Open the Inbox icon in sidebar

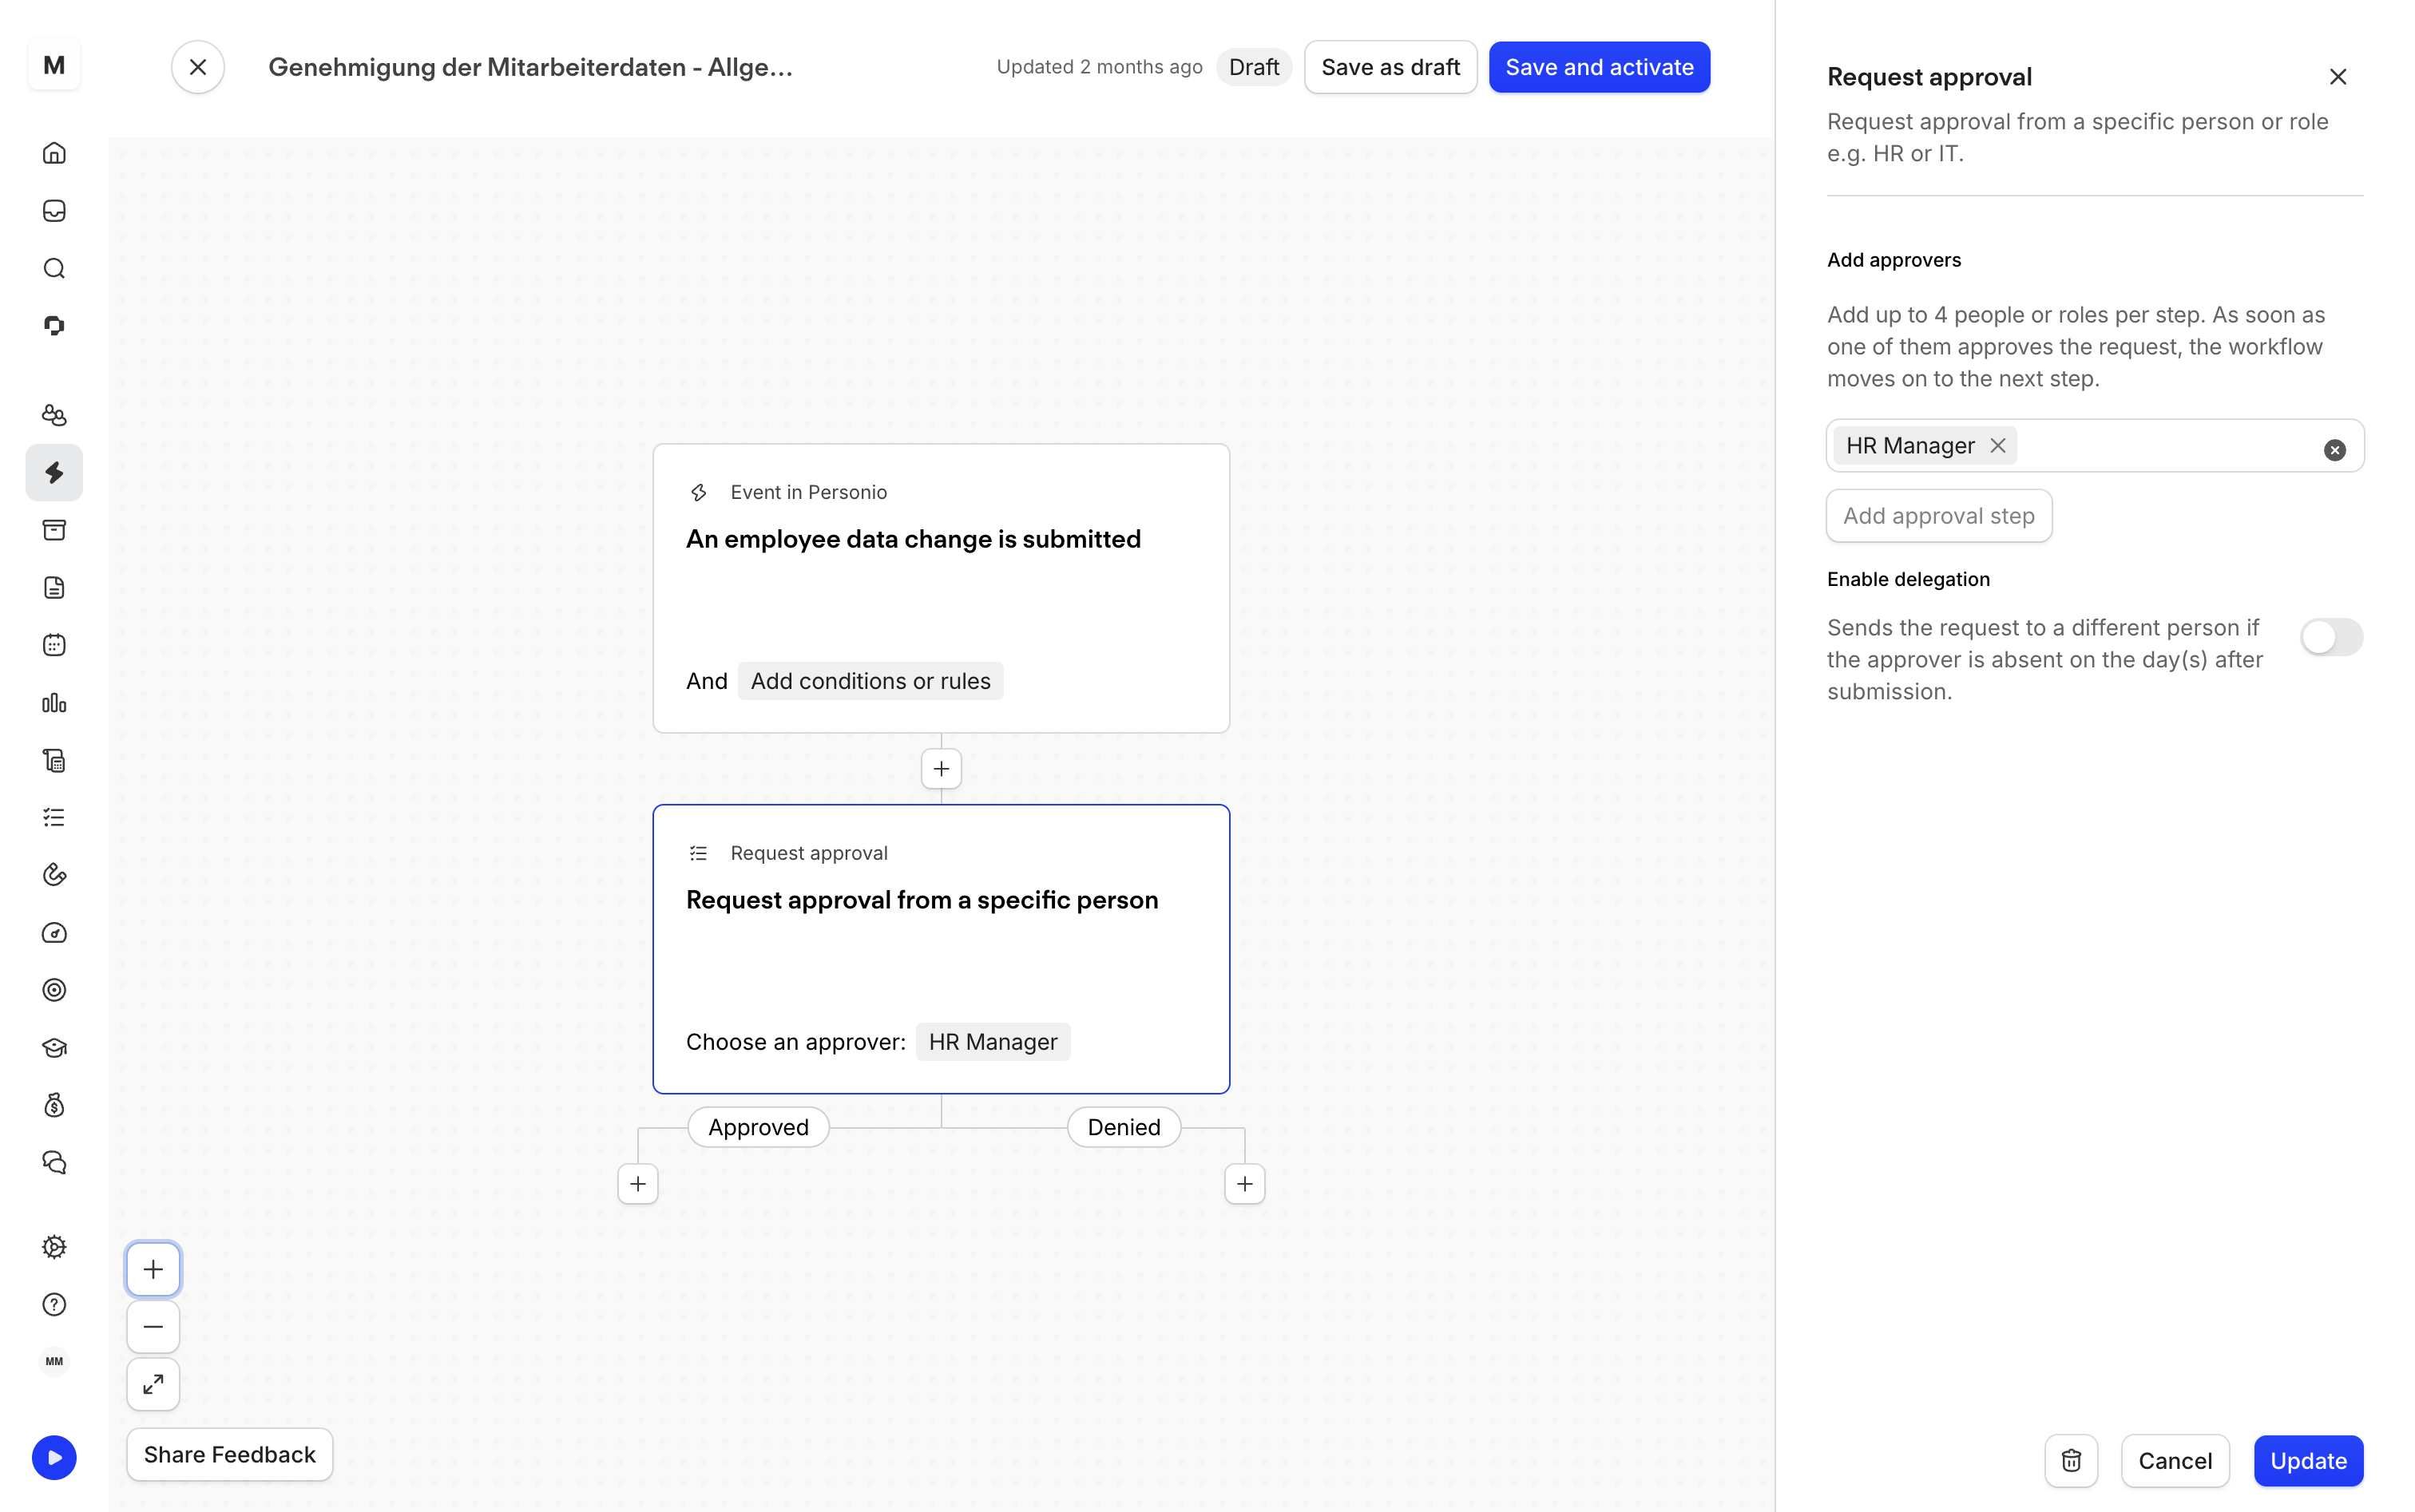(x=54, y=211)
